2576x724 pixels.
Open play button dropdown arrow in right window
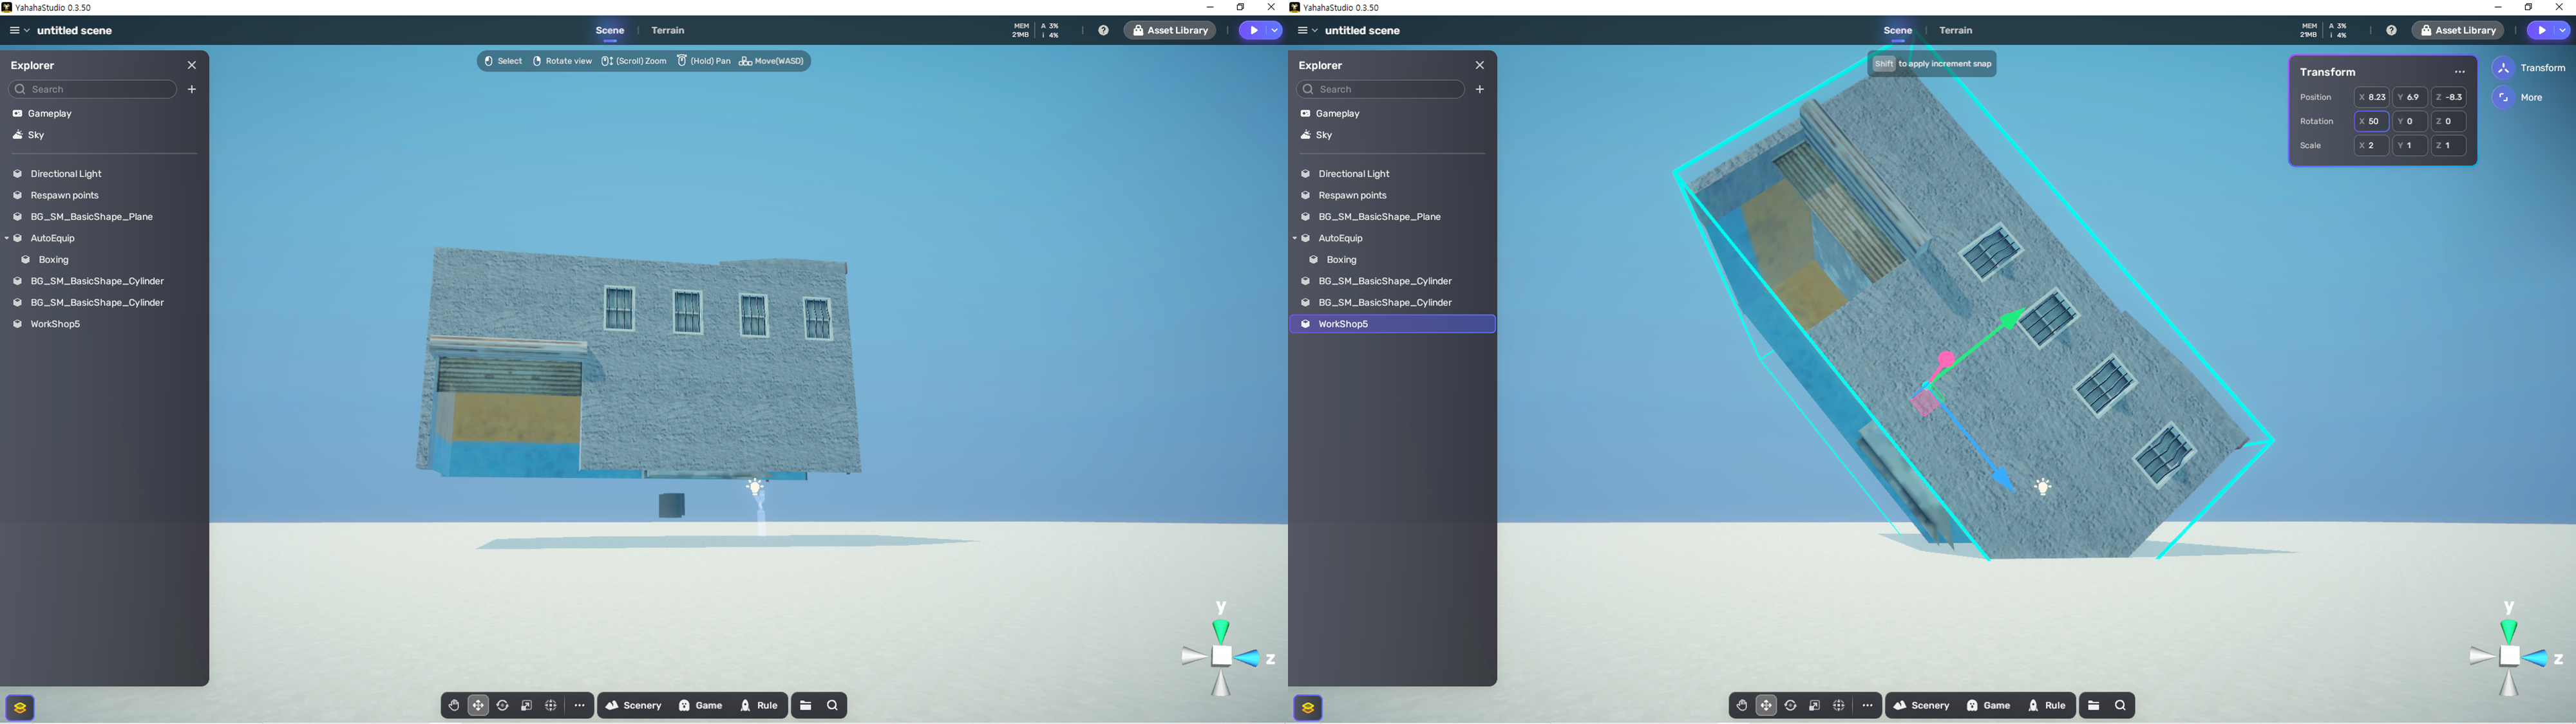point(2562,31)
